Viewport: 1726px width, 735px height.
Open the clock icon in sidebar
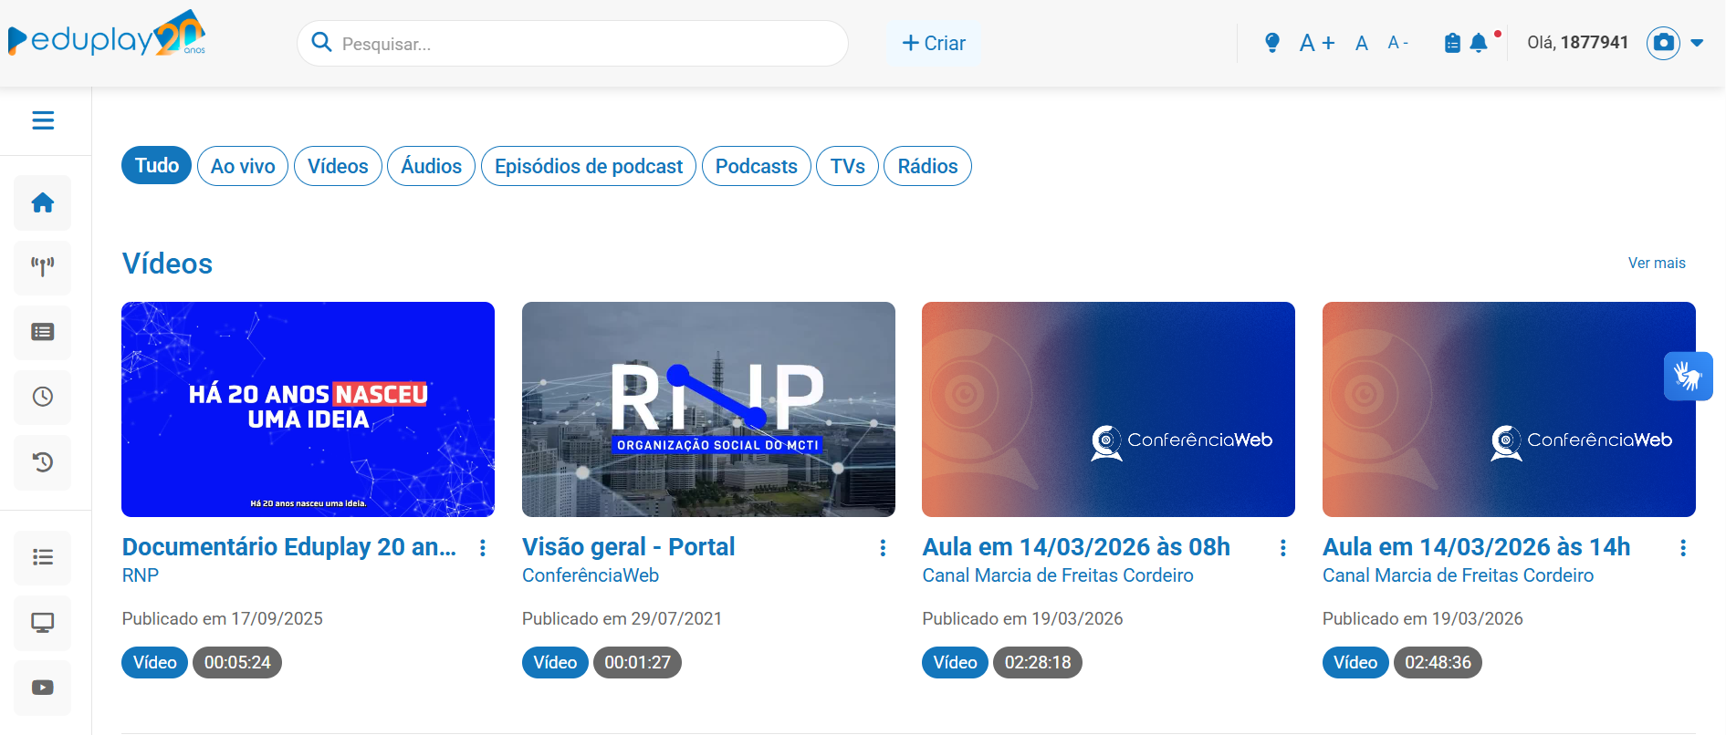coord(43,397)
